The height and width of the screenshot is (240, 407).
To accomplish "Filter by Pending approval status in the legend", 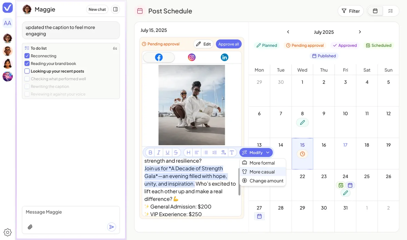I will tap(305, 45).
